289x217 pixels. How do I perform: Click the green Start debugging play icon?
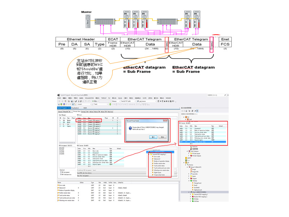coord(93,101)
